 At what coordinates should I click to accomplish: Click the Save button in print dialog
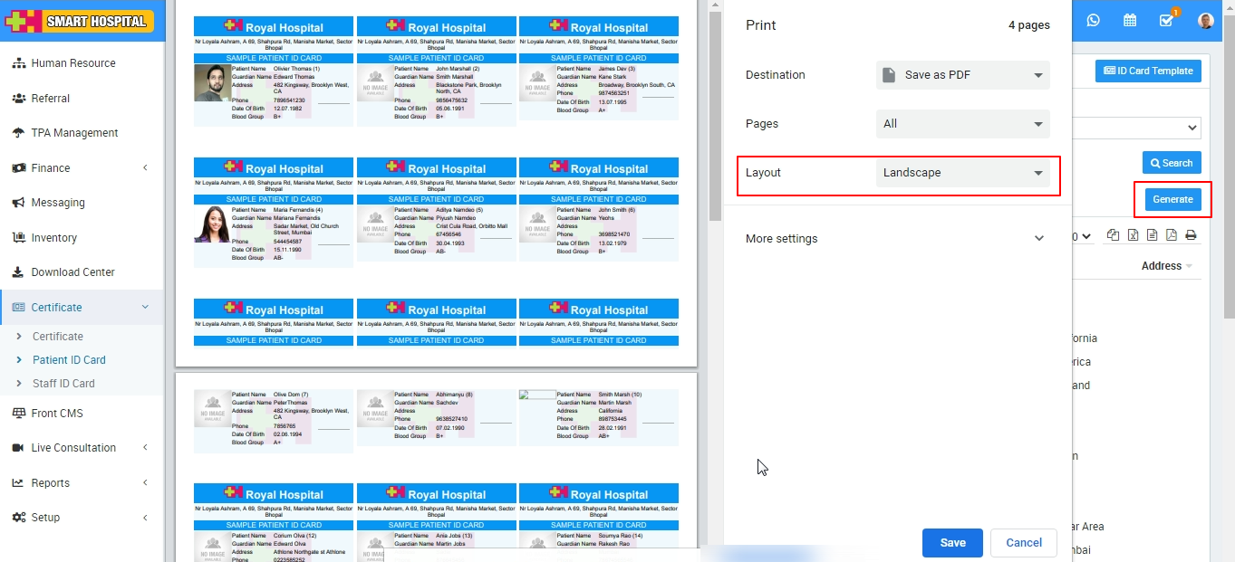click(x=952, y=543)
